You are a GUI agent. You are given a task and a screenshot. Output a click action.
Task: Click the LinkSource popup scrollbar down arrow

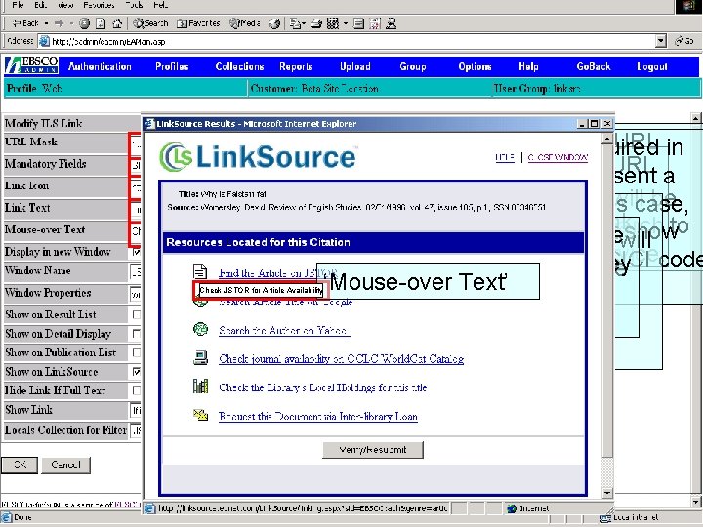607,493
